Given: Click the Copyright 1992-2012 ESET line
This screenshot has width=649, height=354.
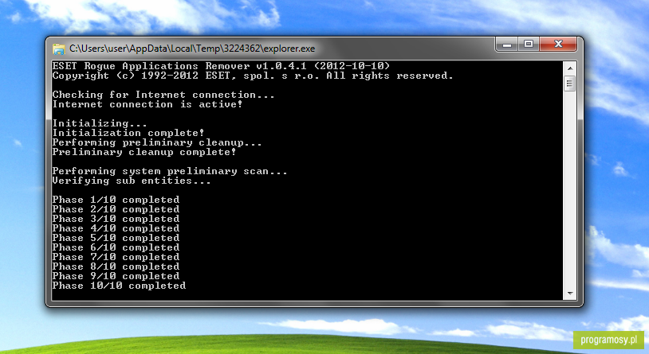Looking at the screenshot, I should 253,76.
